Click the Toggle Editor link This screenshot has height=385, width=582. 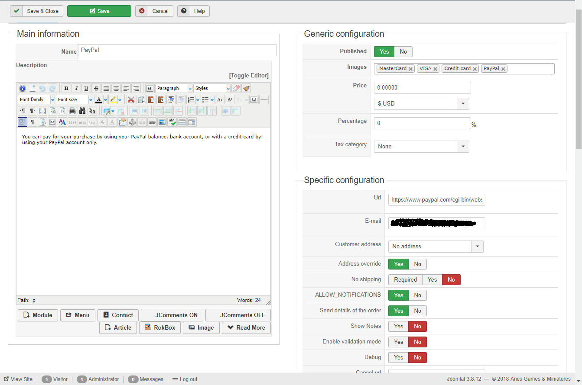tap(249, 75)
